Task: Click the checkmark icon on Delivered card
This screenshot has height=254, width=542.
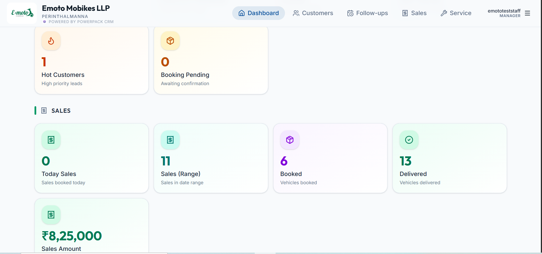Action: pos(409,140)
